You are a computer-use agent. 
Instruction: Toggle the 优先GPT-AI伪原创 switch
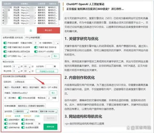coord(36,51)
